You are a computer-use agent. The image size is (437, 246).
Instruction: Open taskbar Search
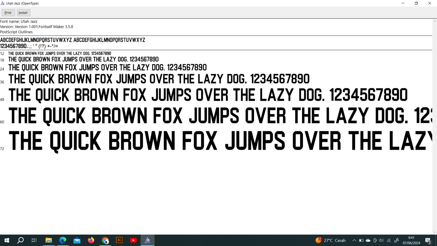pos(21,240)
